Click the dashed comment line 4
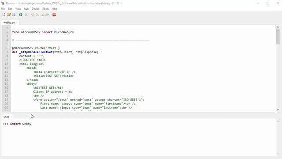Image resolution: width=282 pixels, height=159 pixels. point(81,40)
